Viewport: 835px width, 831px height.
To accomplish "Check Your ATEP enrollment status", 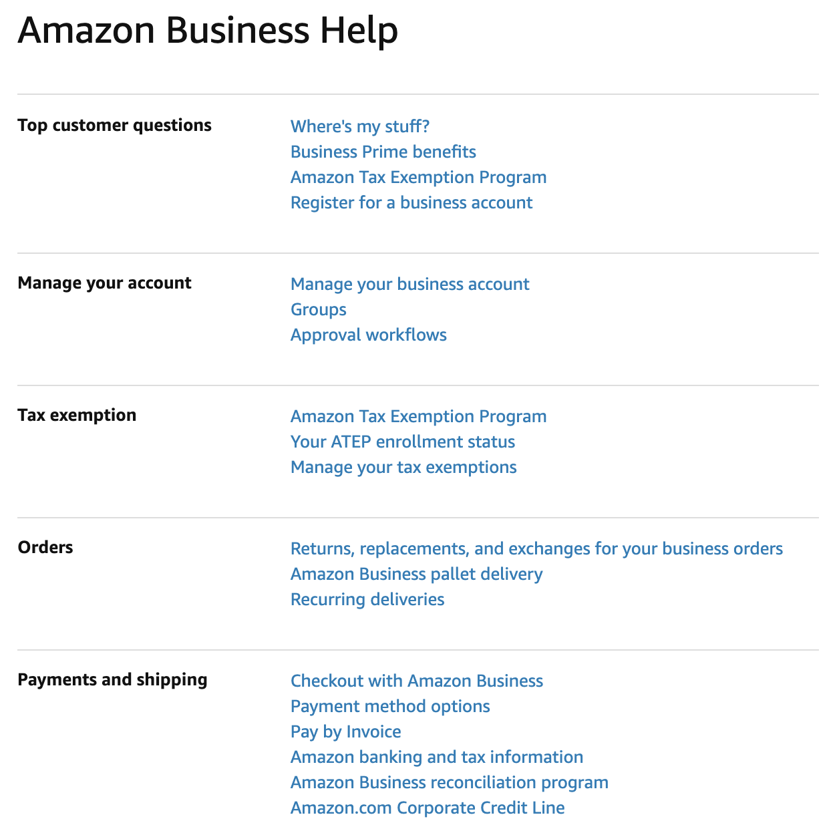I will coord(402,442).
